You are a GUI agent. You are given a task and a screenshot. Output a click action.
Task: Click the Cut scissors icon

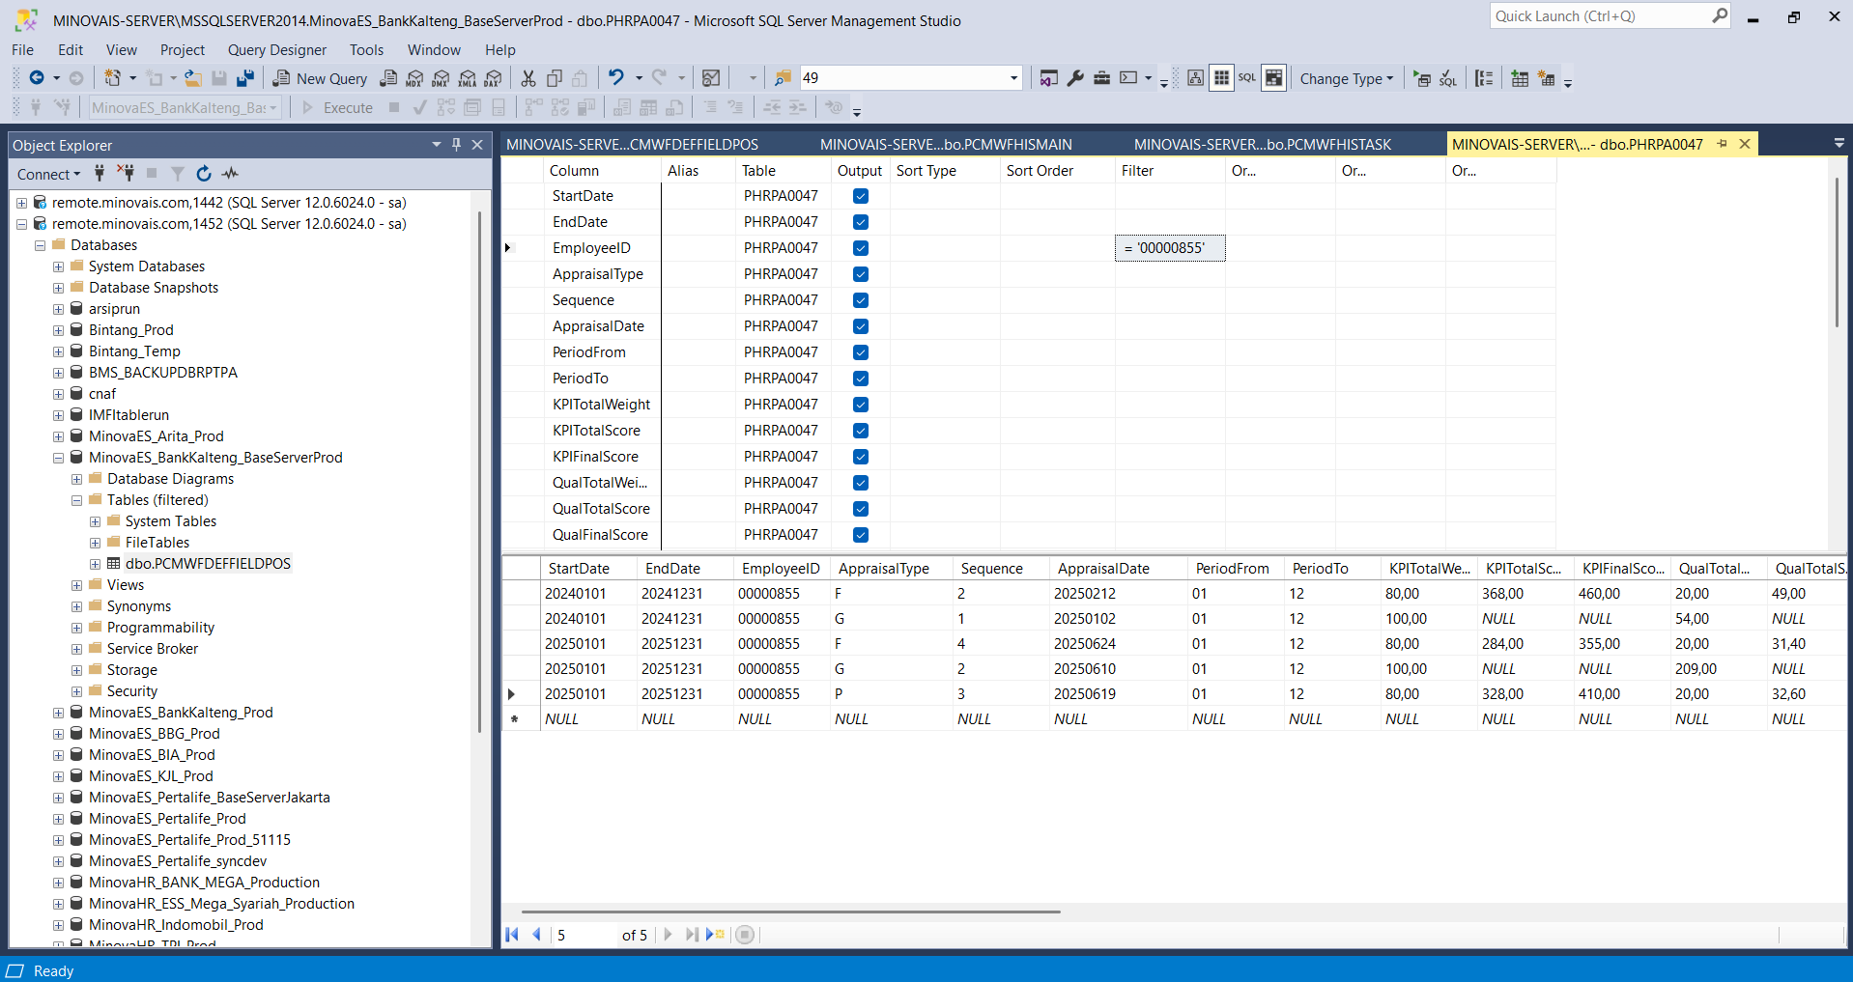point(528,78)
